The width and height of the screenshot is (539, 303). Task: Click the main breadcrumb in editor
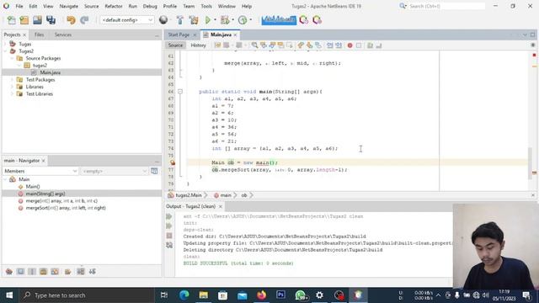pos(226,195)
